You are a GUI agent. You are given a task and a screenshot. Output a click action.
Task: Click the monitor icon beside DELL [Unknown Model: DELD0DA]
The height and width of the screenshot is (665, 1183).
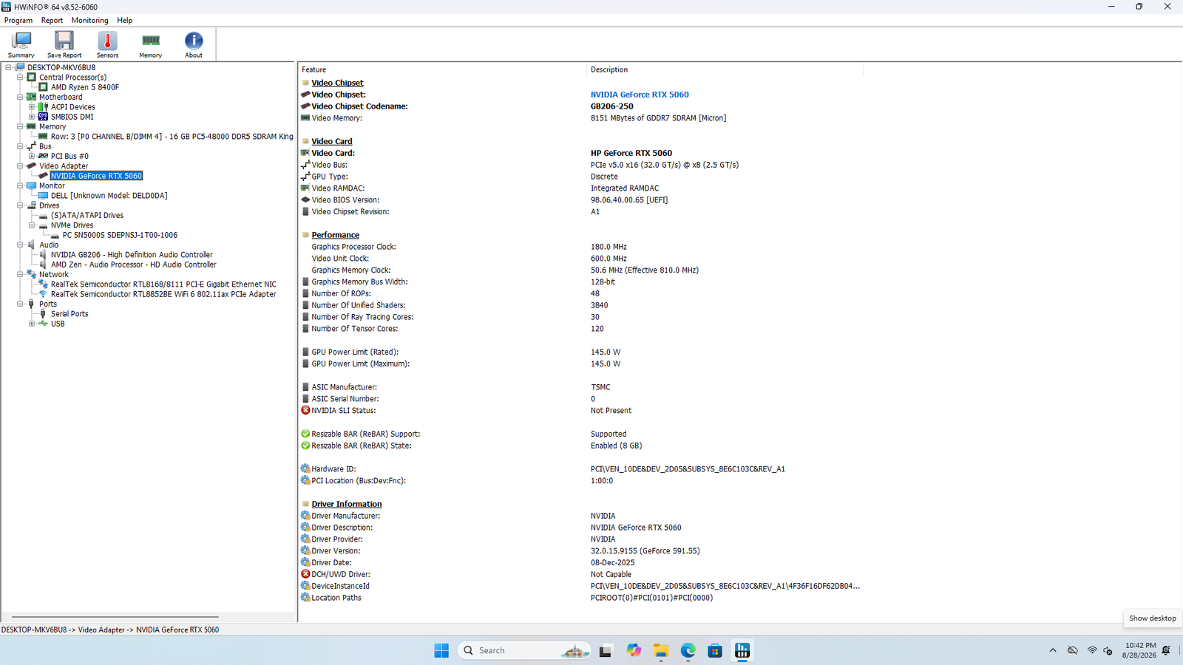pyautogui.click(x=43, y=196)
